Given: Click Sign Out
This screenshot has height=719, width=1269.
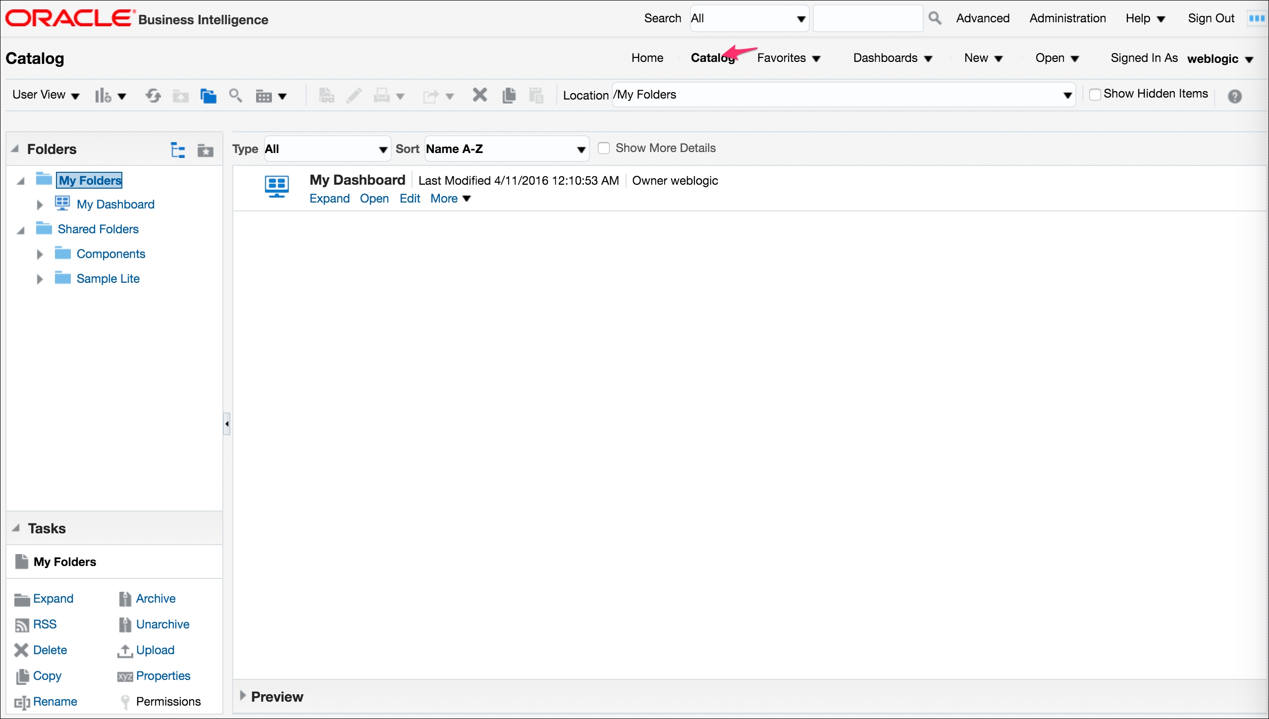Looking at the screenshot, I should click(x=1211, y=18).
